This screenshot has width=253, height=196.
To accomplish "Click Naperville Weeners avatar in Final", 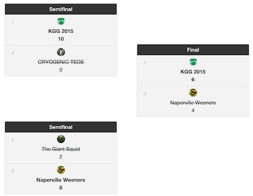I will 193,93.
